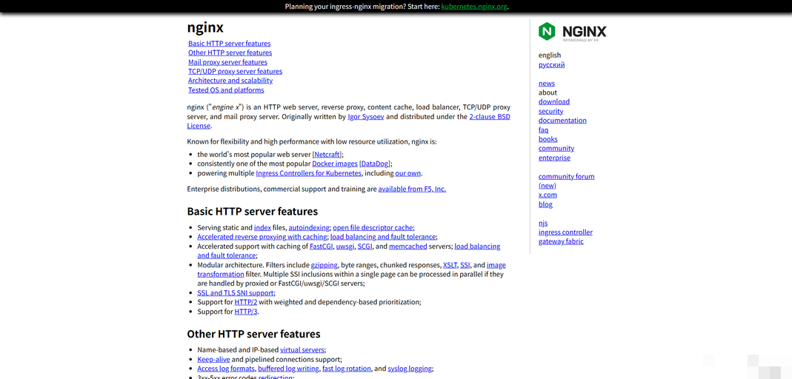Open the documentation sidebar link
The width and height of the screenshot is (792, 379).
click(562, 120)
